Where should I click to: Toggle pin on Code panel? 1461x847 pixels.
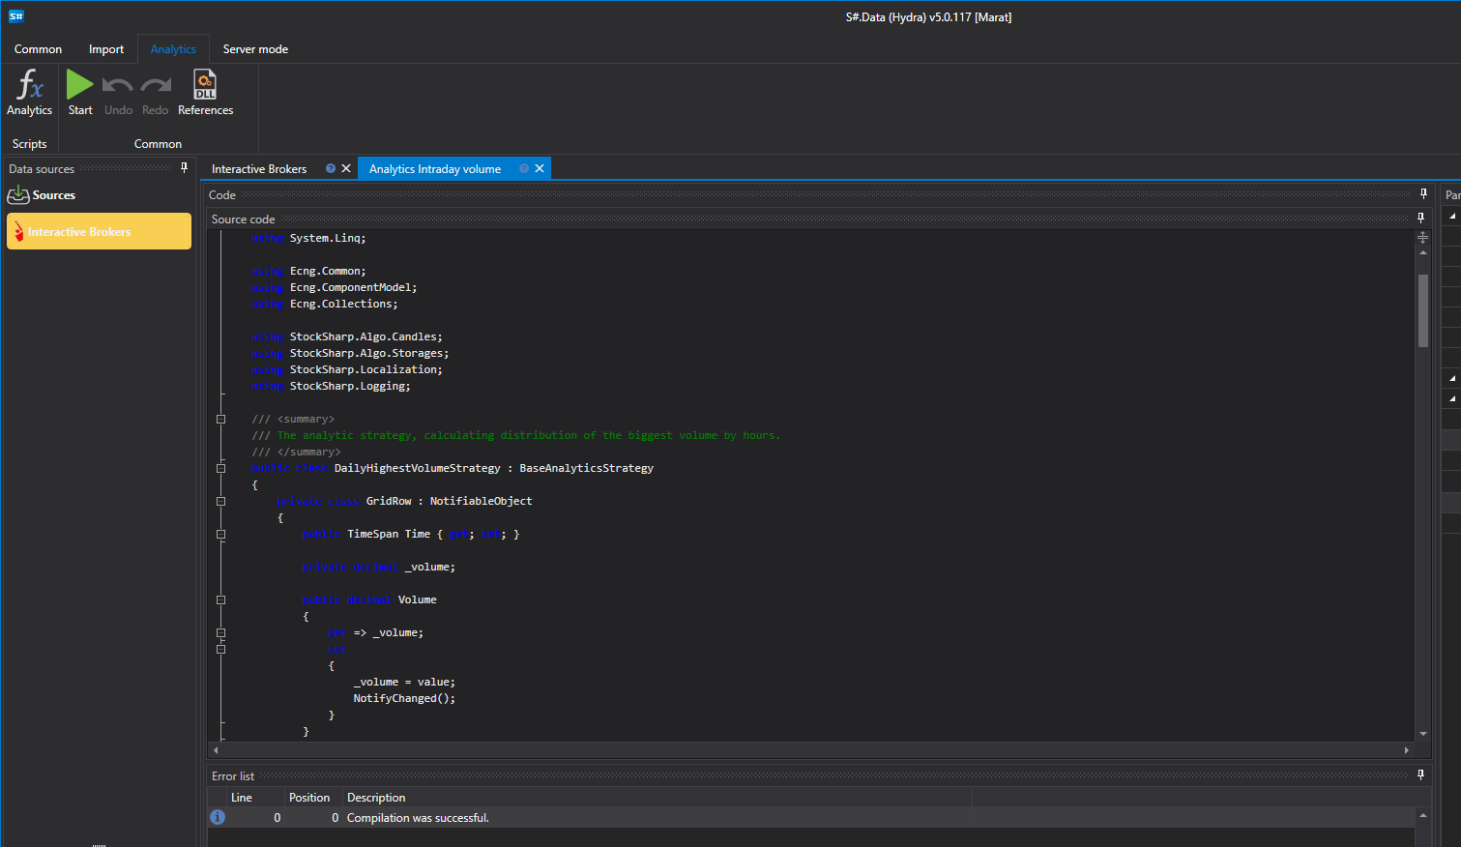[x=1423, y=193]
